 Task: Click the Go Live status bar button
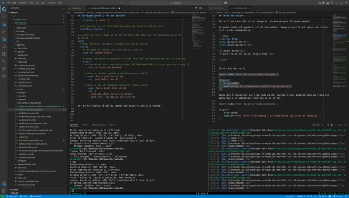pyautogui.click(x=338, y=196)
